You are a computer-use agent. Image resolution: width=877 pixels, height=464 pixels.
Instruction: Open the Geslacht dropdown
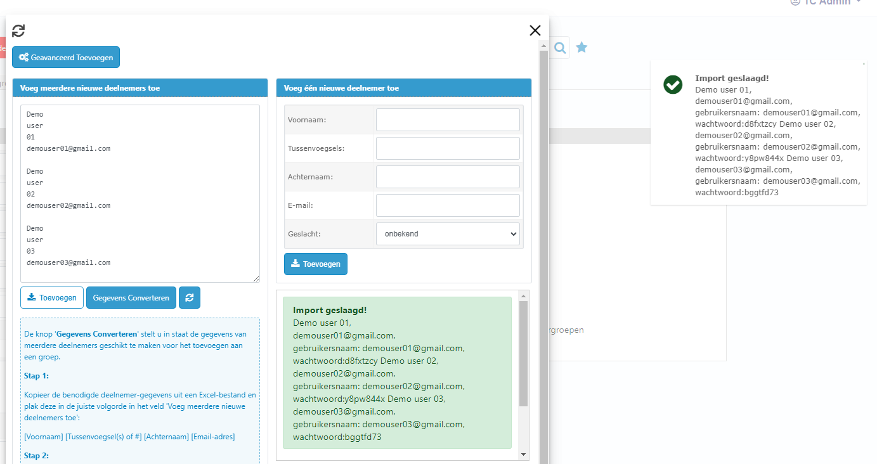pyautogui.click(x=448, y=234)
